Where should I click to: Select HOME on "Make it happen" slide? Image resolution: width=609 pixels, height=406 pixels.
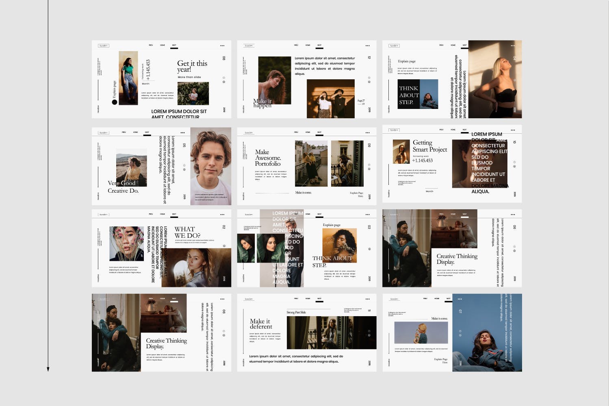tap(308, 45)
